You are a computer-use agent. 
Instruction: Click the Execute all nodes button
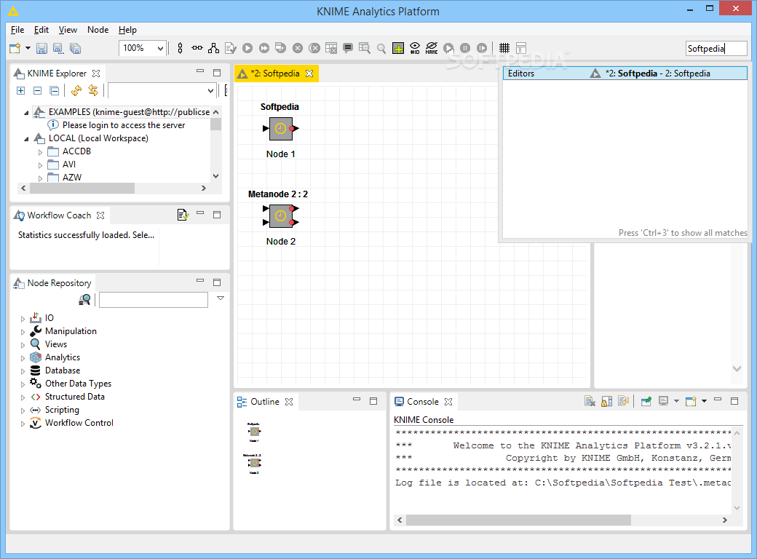pyautogui.click(x=264, y=48)
